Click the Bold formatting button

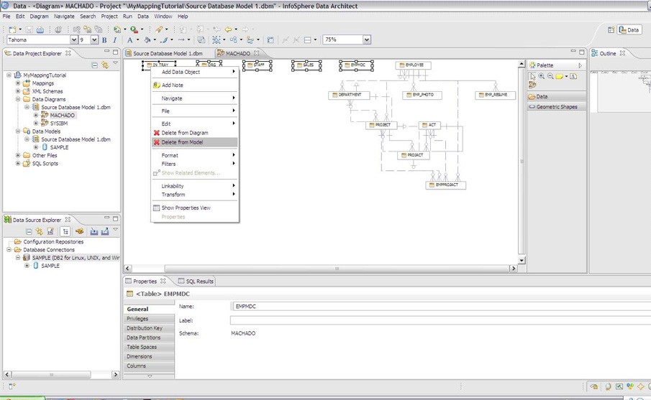tap(104, 40)
